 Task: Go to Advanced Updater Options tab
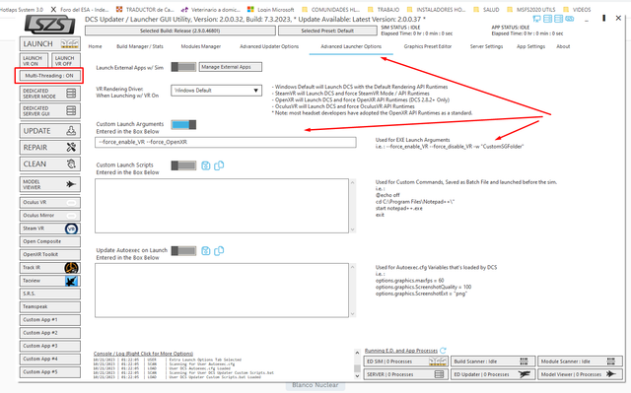coord(269,46)
